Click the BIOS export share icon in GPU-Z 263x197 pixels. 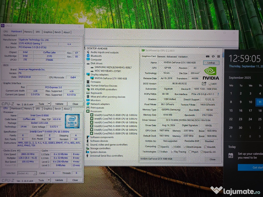[x=204, y=83]
